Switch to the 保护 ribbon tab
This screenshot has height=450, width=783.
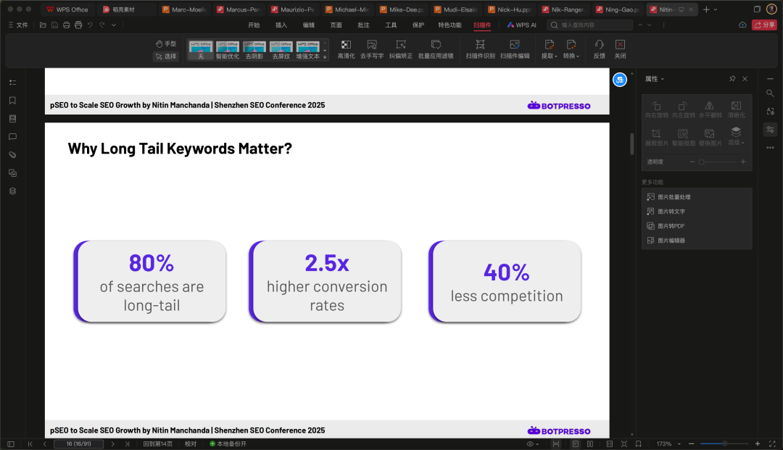tap(418, 25)
